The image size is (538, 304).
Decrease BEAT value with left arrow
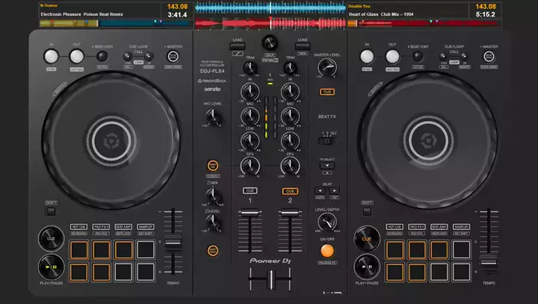tap(320, 190)
